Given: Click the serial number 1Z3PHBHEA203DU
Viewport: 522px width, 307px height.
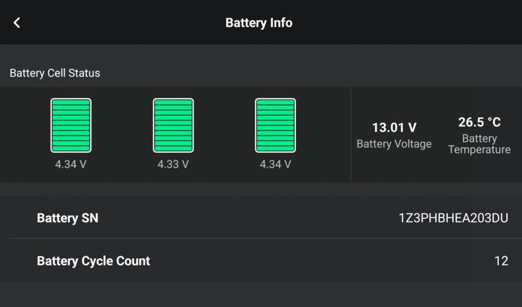Looking at the screenshot, I should (x=453, y=218).
